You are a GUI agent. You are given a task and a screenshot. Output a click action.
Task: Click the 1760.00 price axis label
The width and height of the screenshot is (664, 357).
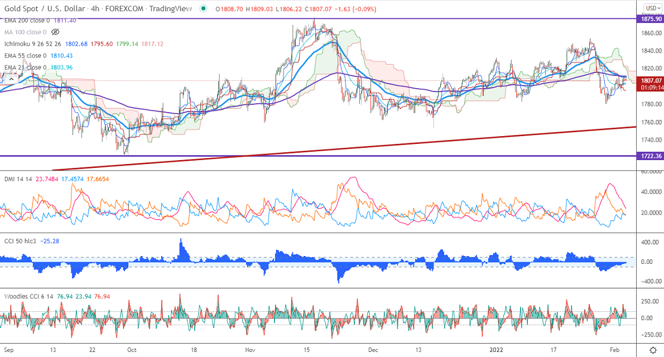tap(651, 122)
